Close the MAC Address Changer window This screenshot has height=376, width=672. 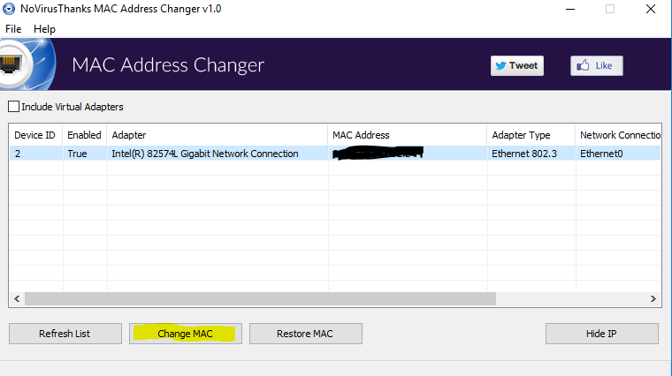pos(651,9)
